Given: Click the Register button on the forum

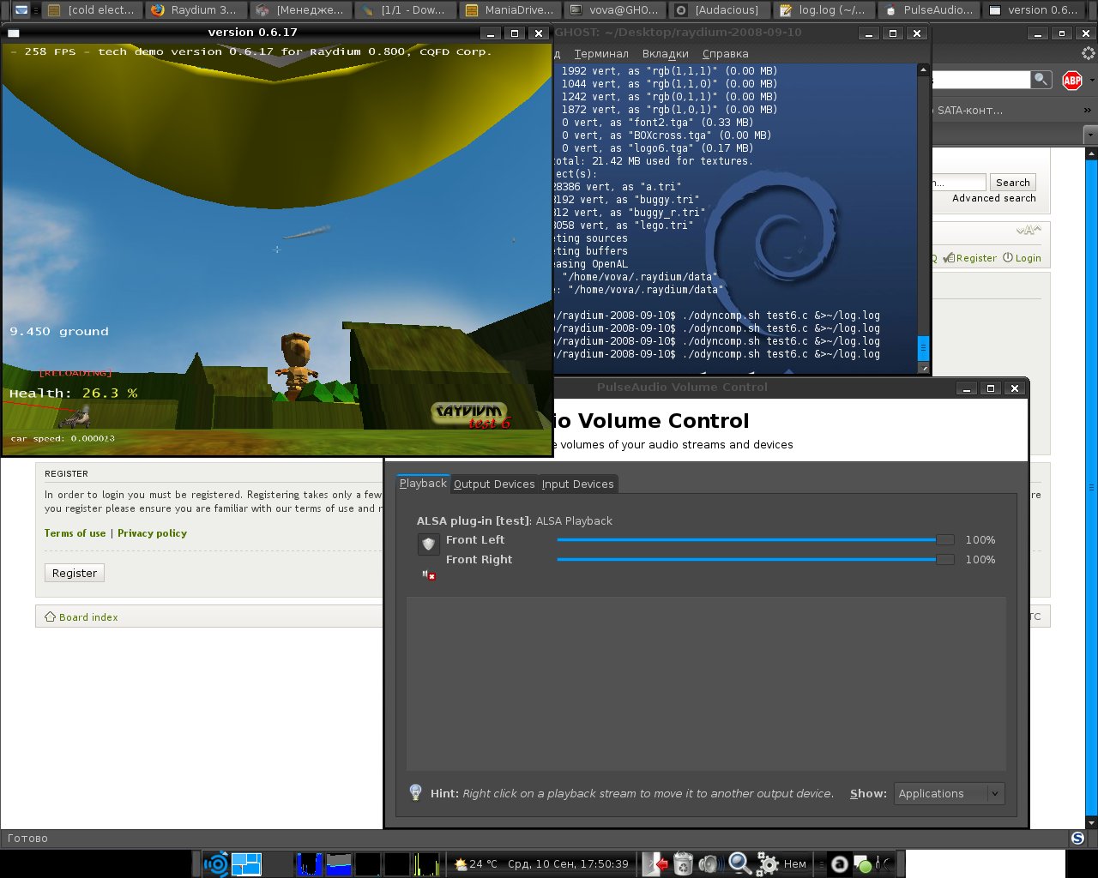Looking at the screenshot, I should coord(75,573).
